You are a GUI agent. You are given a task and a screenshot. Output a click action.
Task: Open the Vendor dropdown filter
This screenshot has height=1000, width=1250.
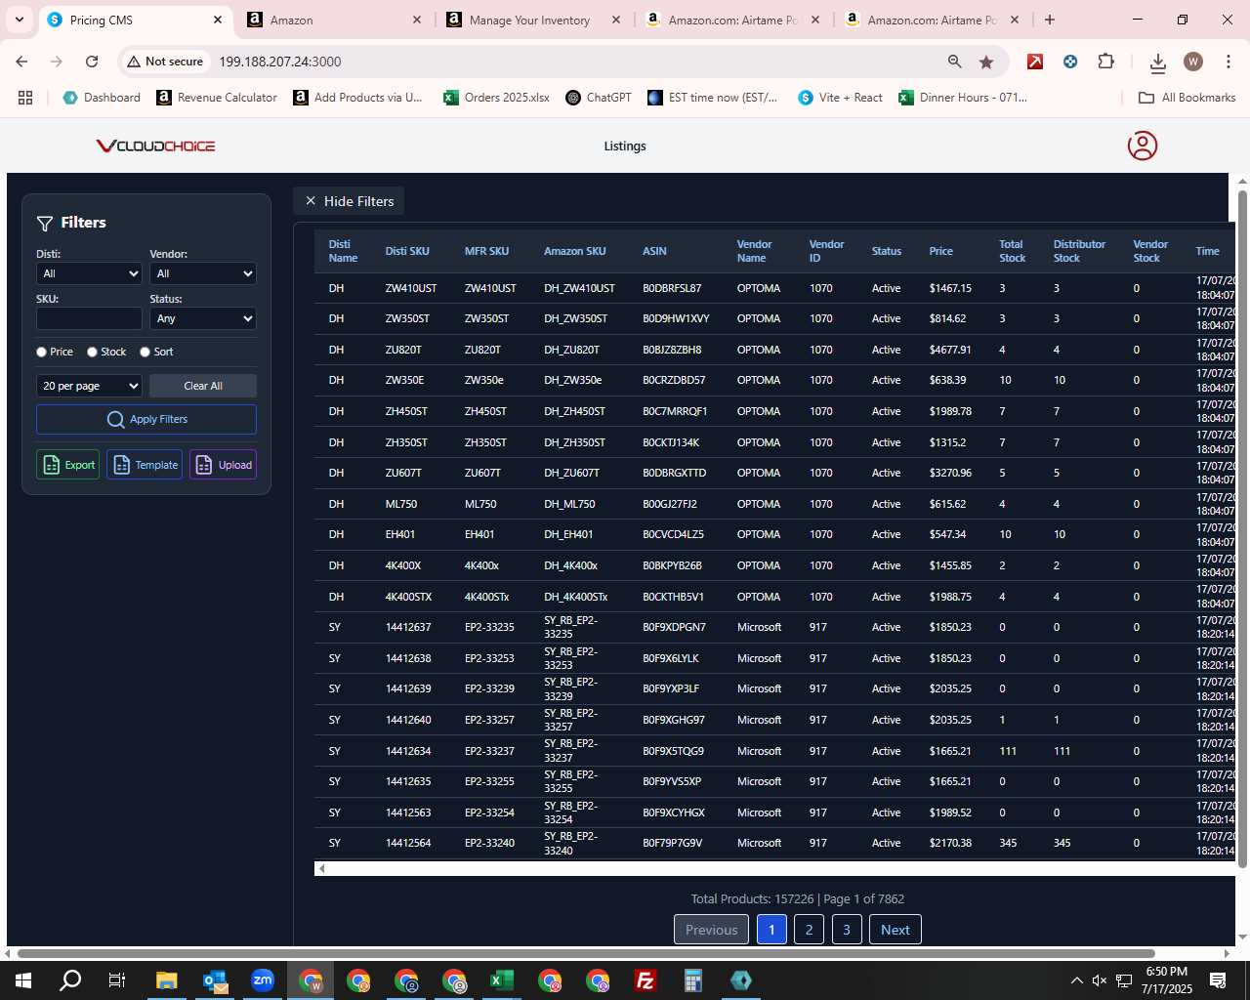click(x=203, y=273)
